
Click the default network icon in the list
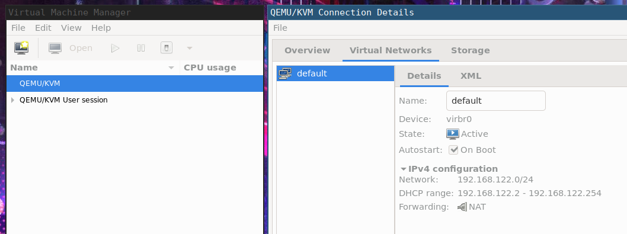(285, 73)
